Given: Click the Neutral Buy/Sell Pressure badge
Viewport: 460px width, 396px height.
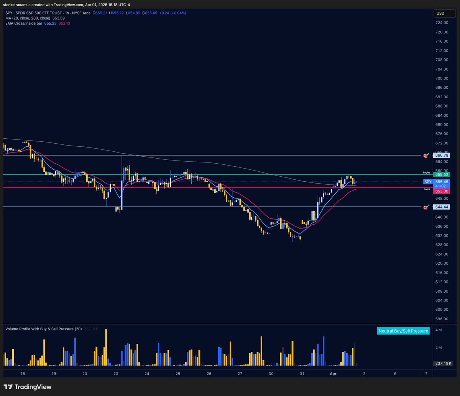Looking at the screenshot, I should 403,331.
